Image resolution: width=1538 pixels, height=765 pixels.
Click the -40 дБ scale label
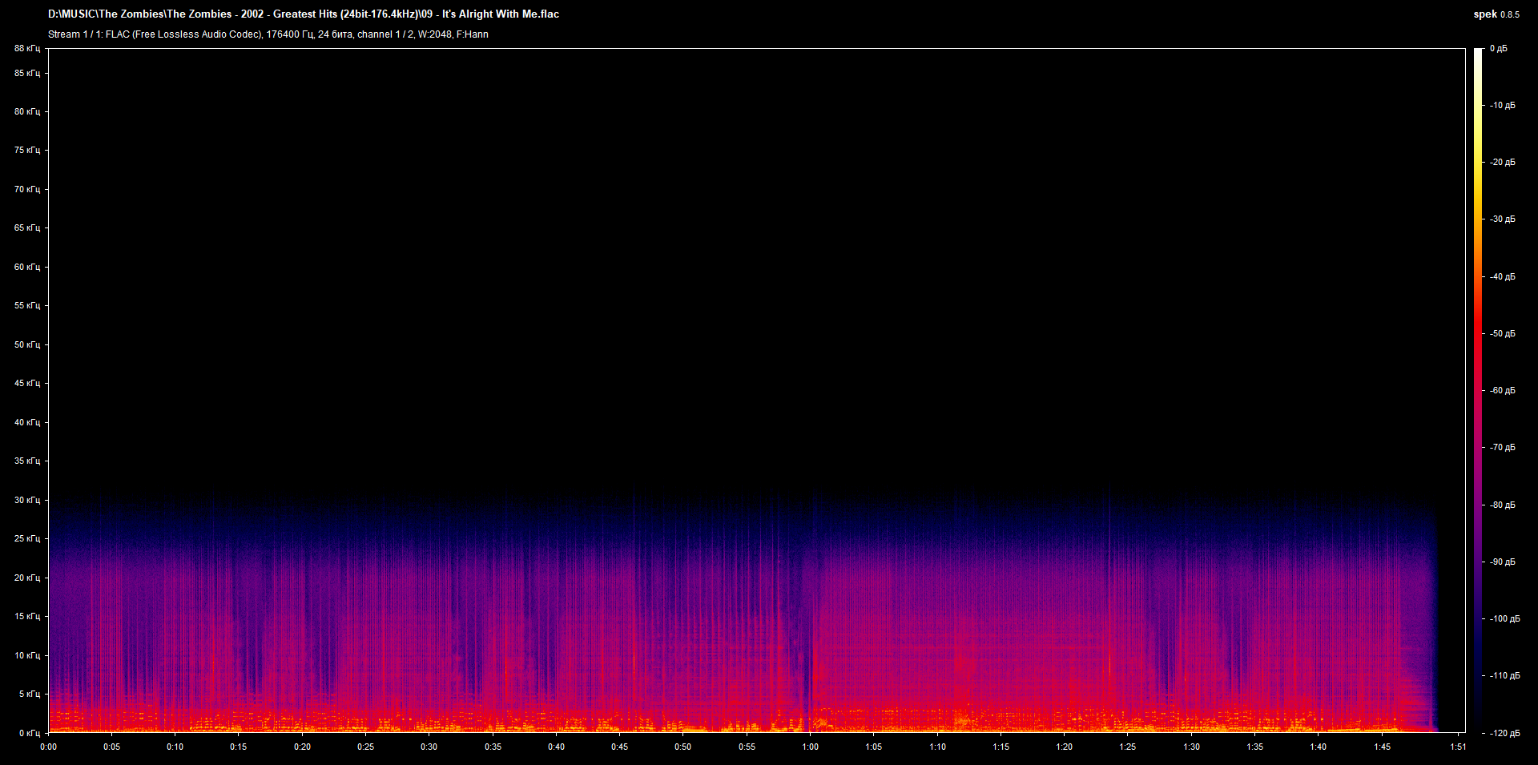pyautogui.click(x=1503, y=276)
